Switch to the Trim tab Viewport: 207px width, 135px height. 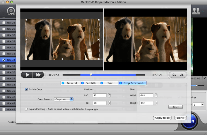click(109, 83)
